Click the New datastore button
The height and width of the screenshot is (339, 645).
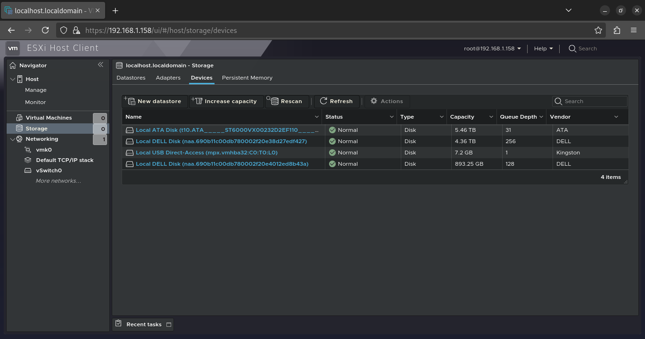coord(155,101)
